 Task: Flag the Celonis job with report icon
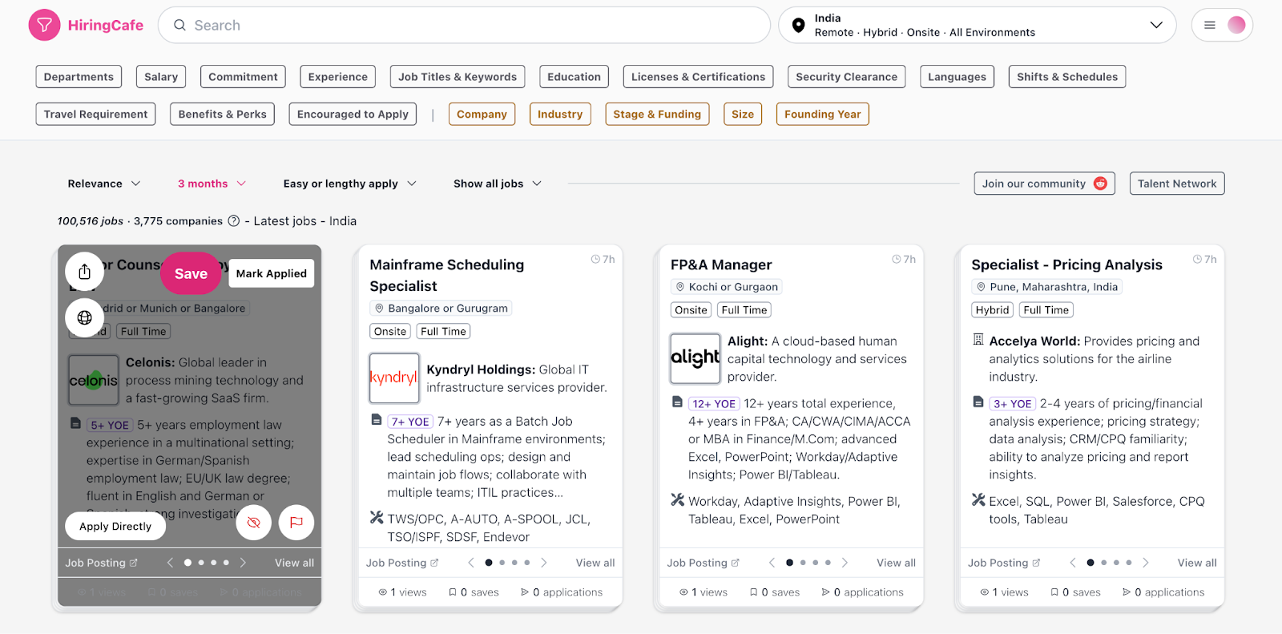pyautogui.click(x=296, y=523)
